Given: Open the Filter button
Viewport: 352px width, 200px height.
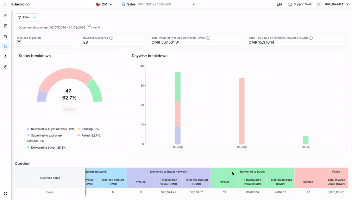Looking at the screenshot, I should [x=27, y=17].
